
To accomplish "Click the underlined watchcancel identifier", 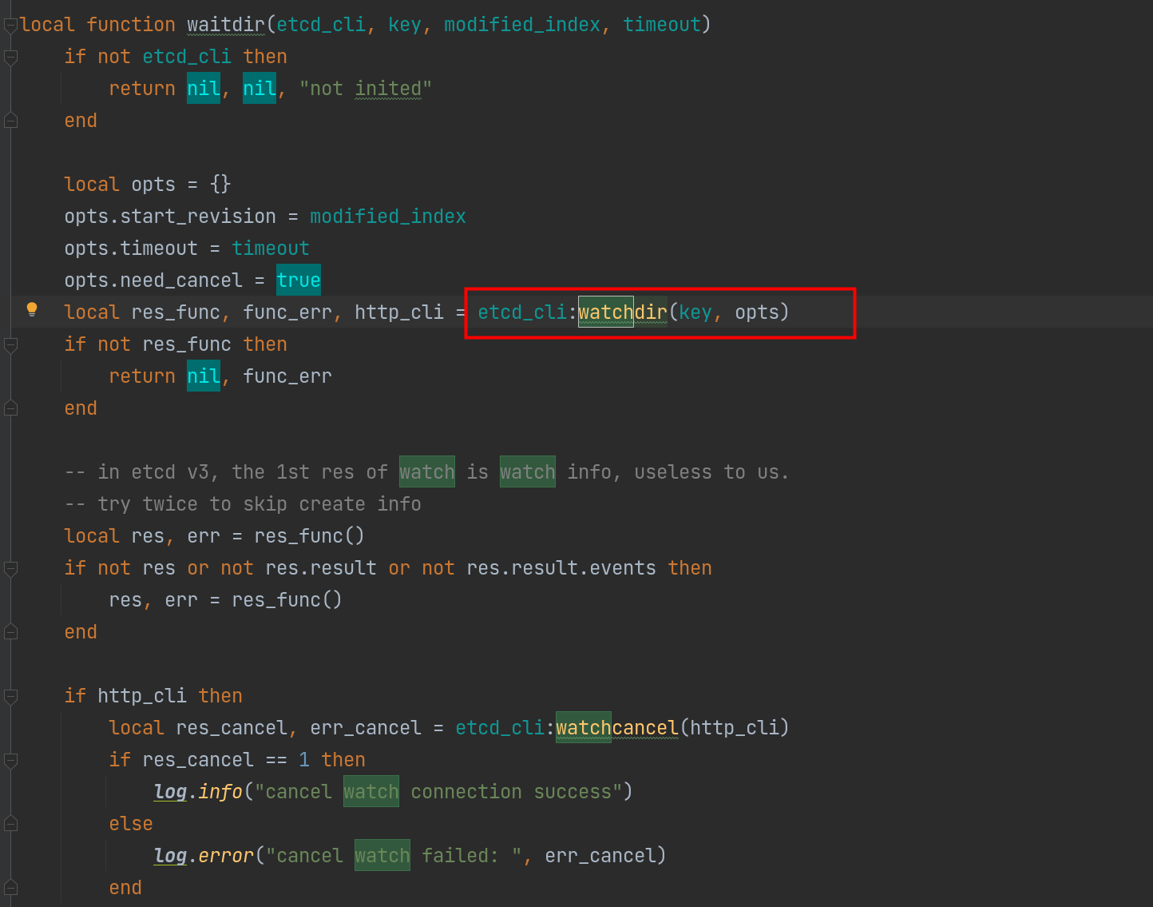I will [x=616, y=728].
